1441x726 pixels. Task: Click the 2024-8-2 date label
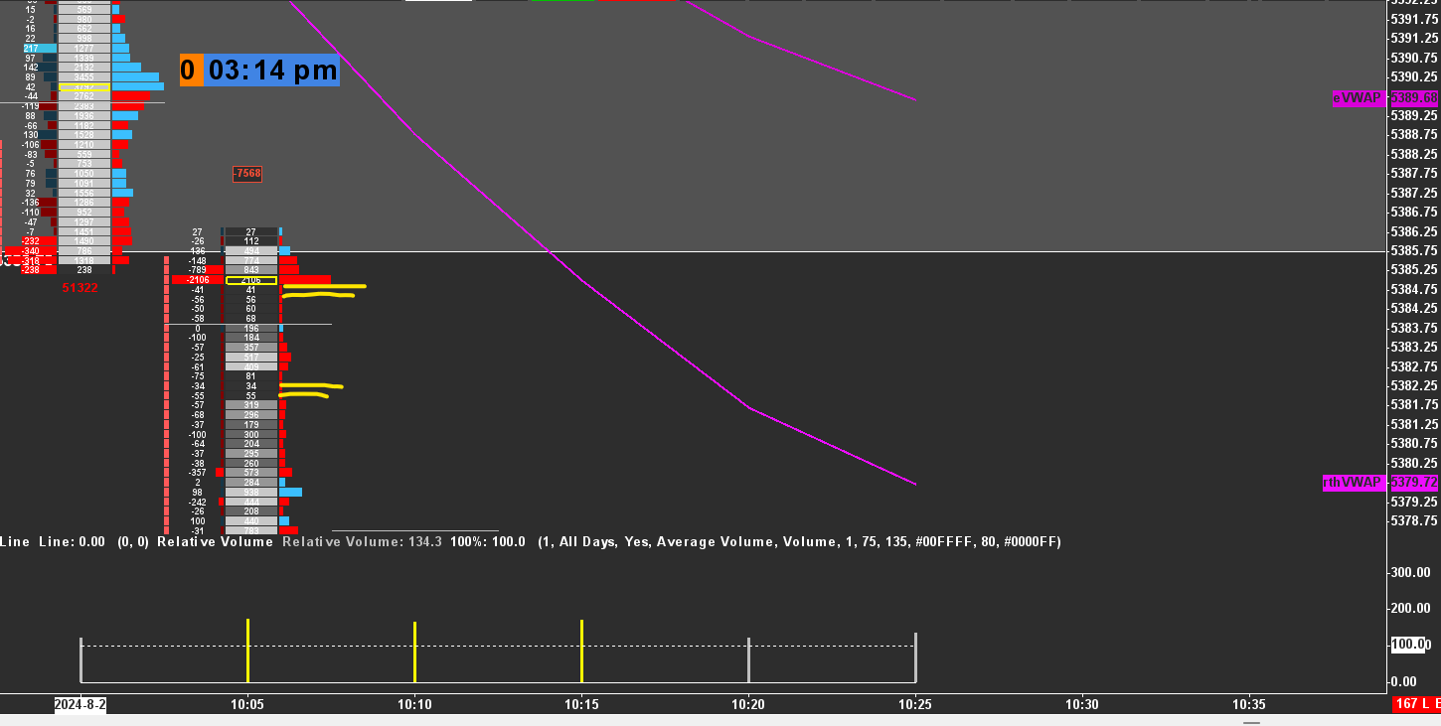(80, 704)
